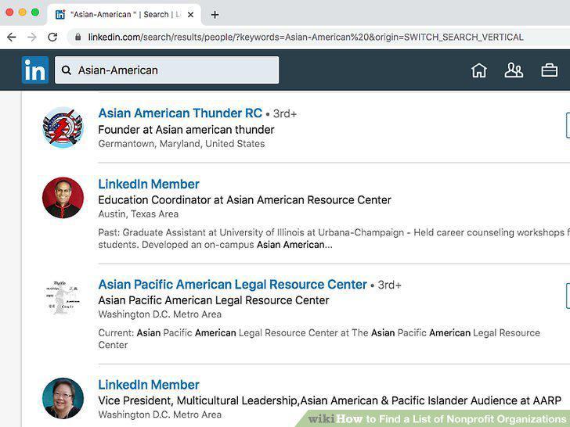Viewport: 570px width, 427px height.
Task: Open the AARP Vice President LinkedIn Member link
Action: [149, 385]
